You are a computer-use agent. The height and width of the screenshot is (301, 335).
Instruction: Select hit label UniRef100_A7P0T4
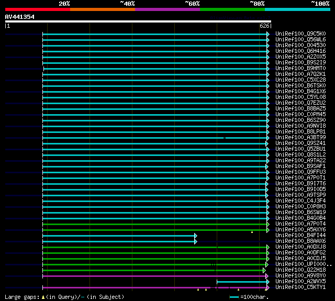pyautogui.click(x=300, y=224)
